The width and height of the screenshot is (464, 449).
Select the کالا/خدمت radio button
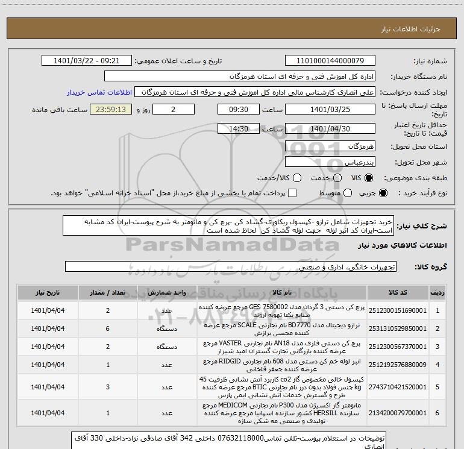[297, 178]
